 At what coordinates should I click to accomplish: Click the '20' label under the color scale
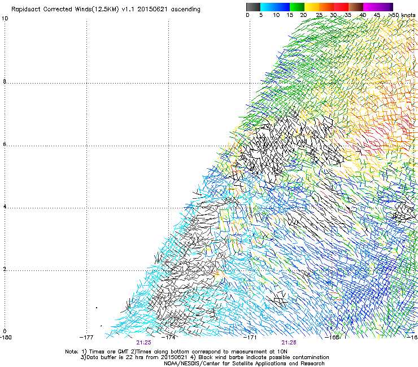pos(303,15)
